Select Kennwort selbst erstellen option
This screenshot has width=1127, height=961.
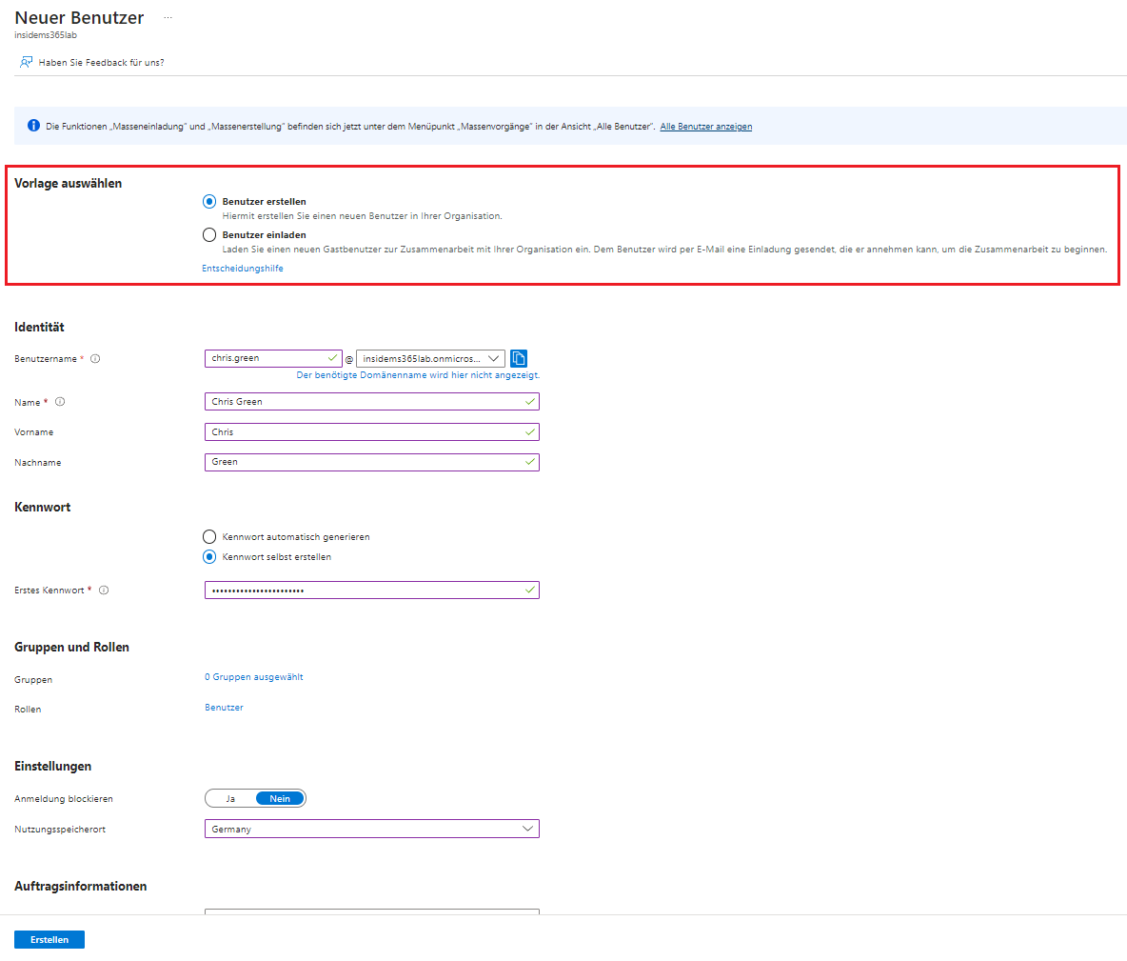[209, 557]
